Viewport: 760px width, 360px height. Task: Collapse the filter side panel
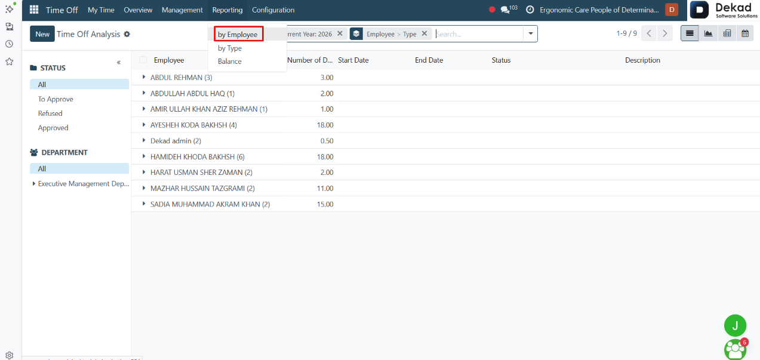coord(119,63)
